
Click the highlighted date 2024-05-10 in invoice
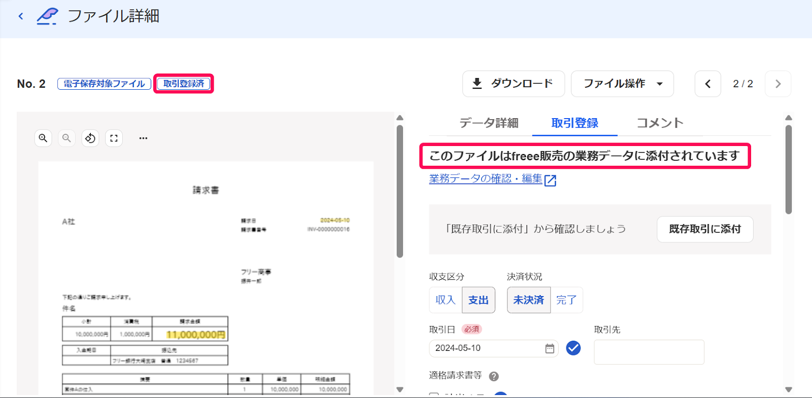[335, 220]
